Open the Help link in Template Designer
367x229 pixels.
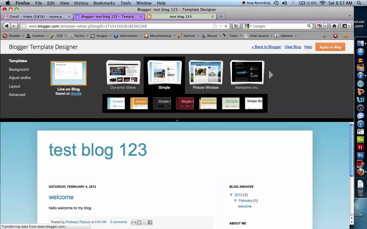point(308,47)
